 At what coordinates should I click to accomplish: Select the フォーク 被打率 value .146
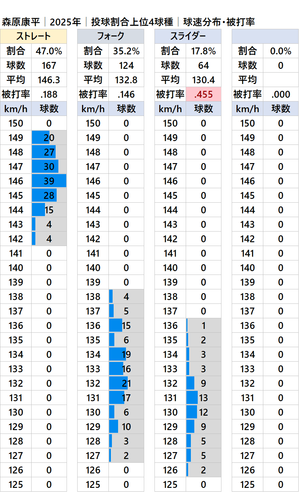[x=126, y=94]
